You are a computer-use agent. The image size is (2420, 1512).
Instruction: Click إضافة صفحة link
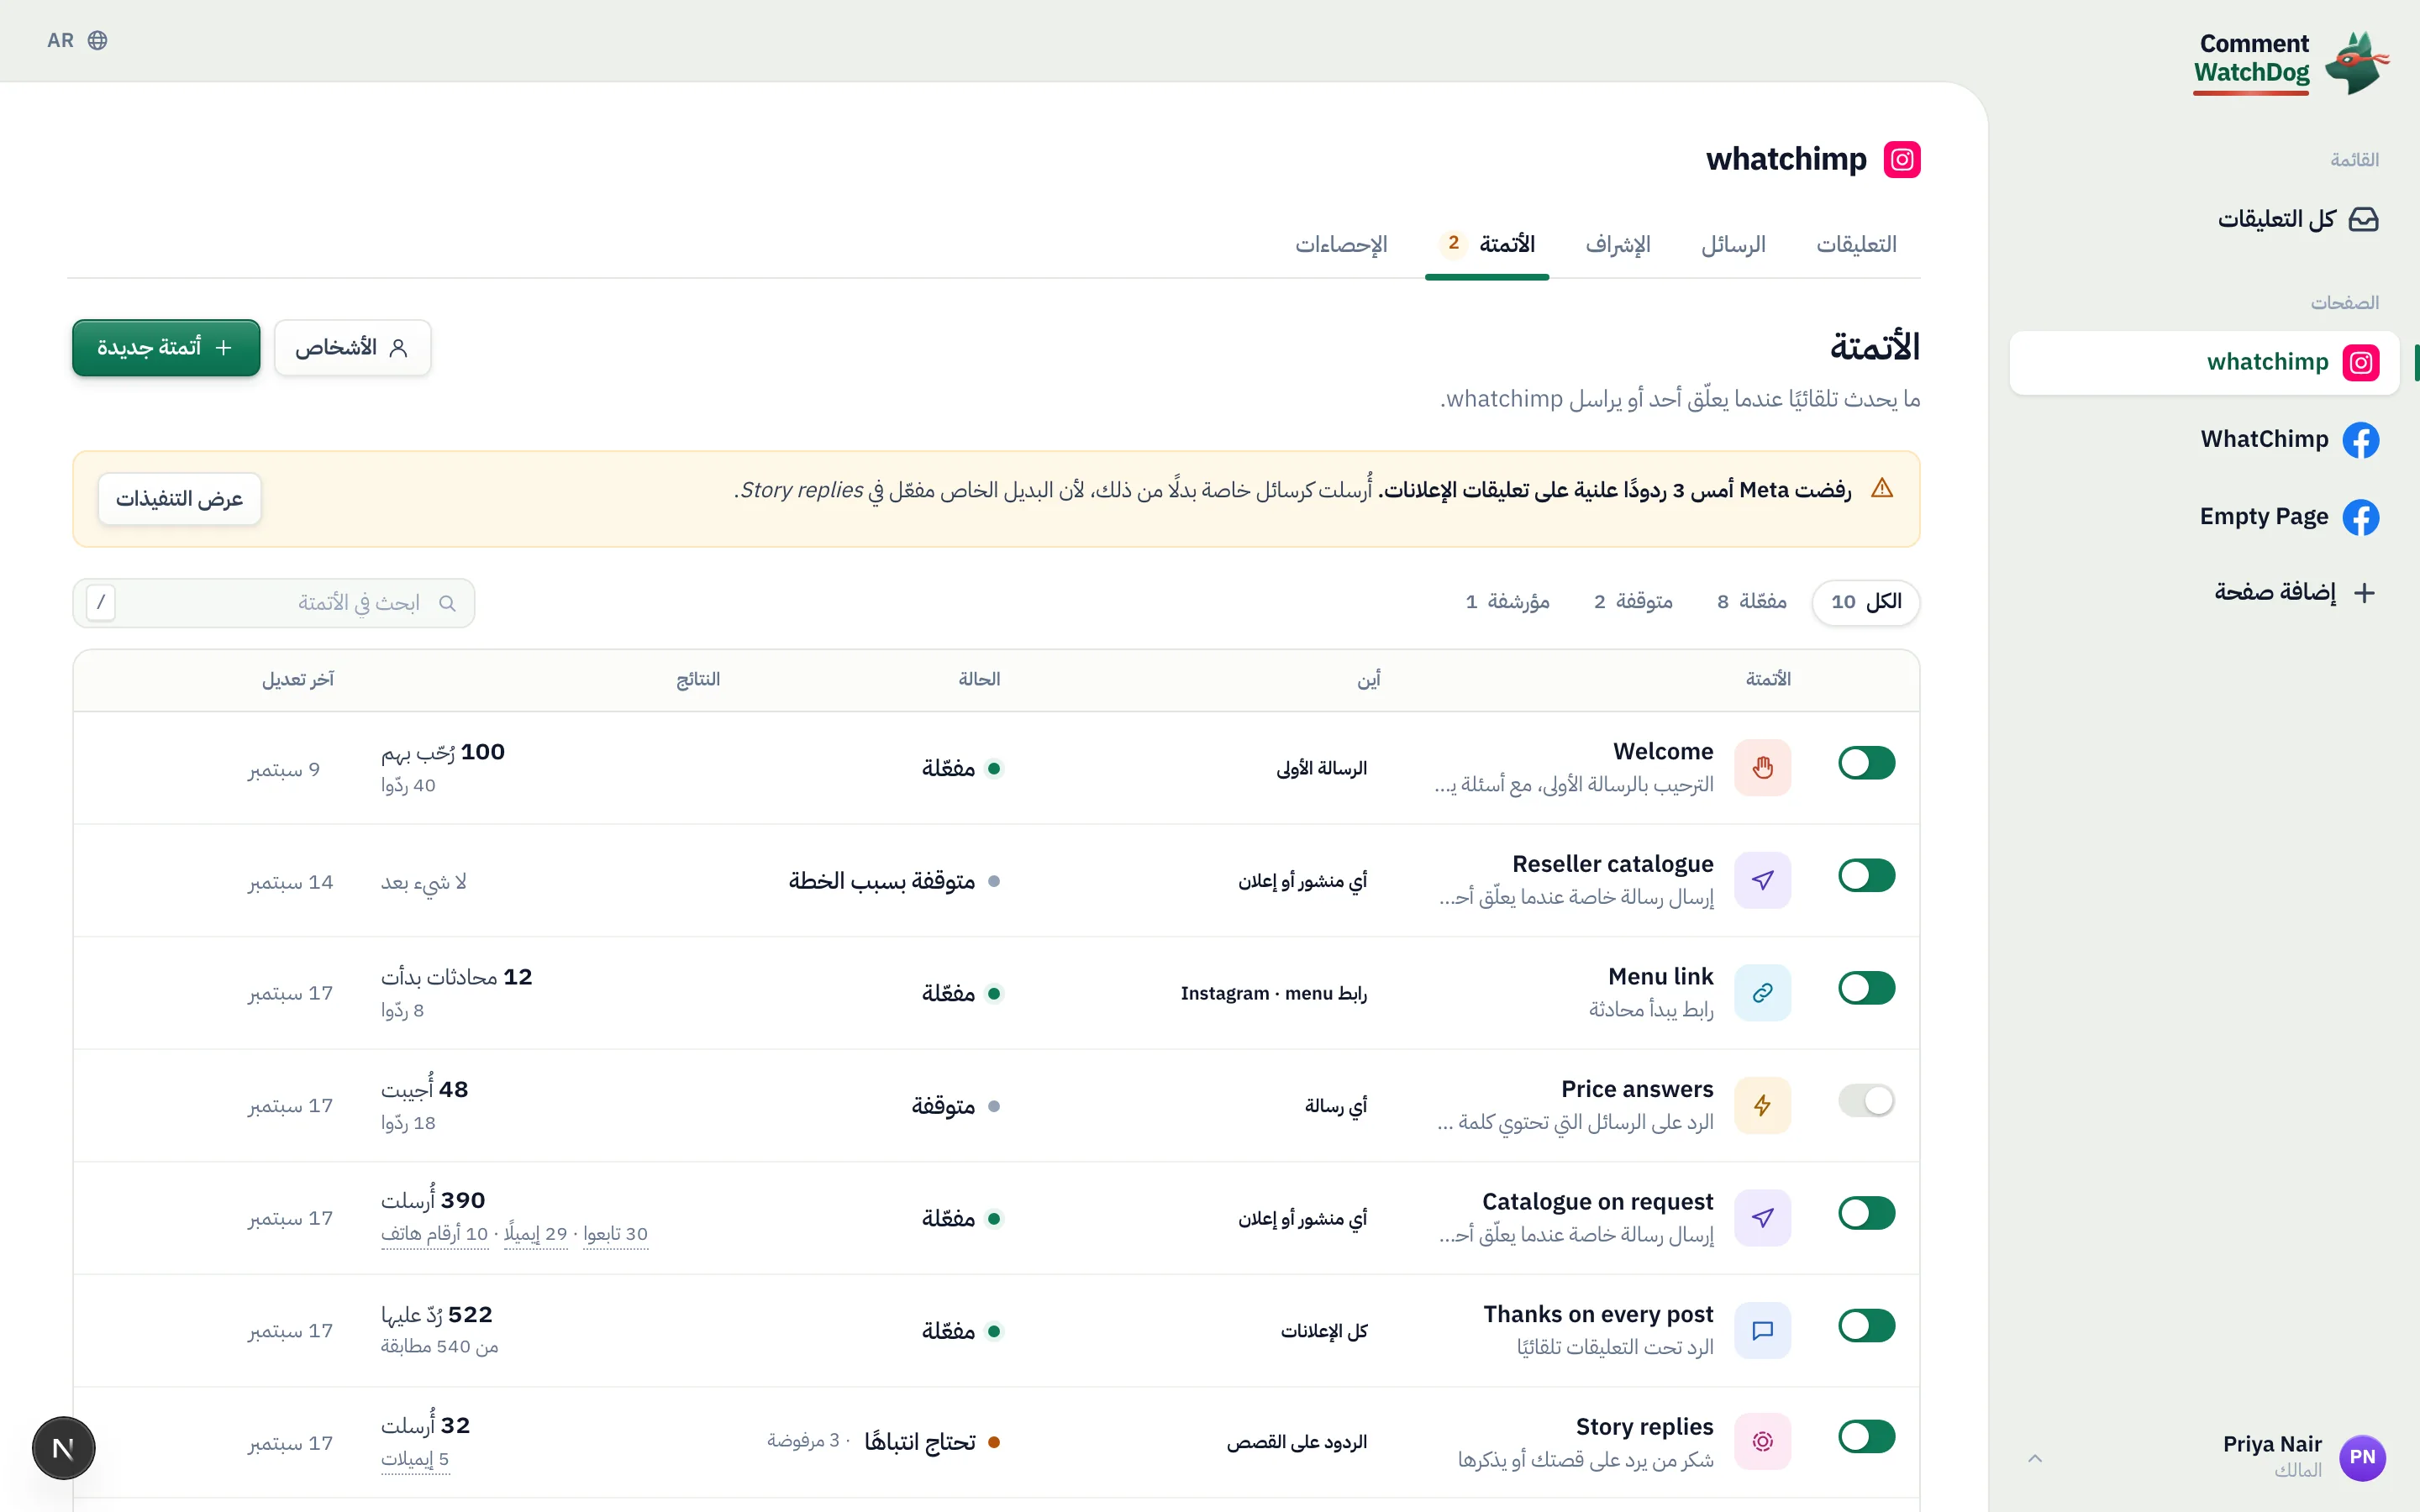pyautogui.click(x=2294, y=593)
